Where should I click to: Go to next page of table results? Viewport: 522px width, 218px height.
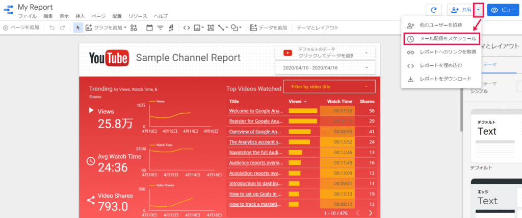tap(370, 213)
